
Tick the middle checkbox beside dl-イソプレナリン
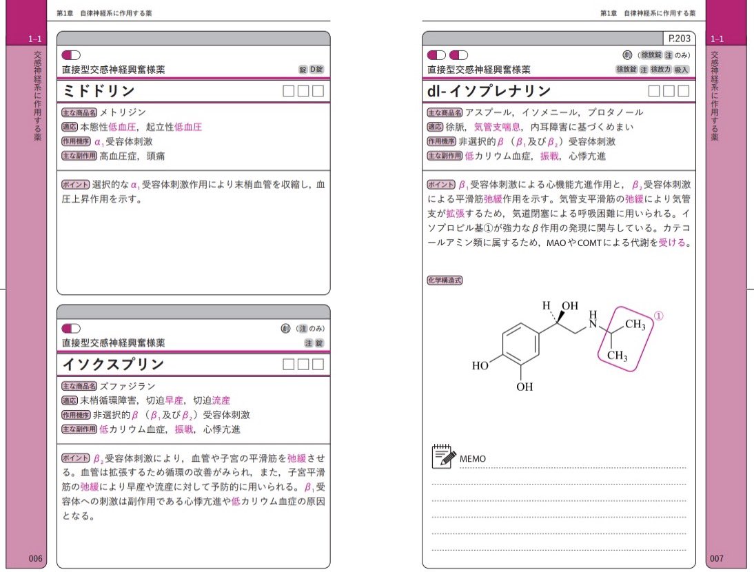coord(669,91)
